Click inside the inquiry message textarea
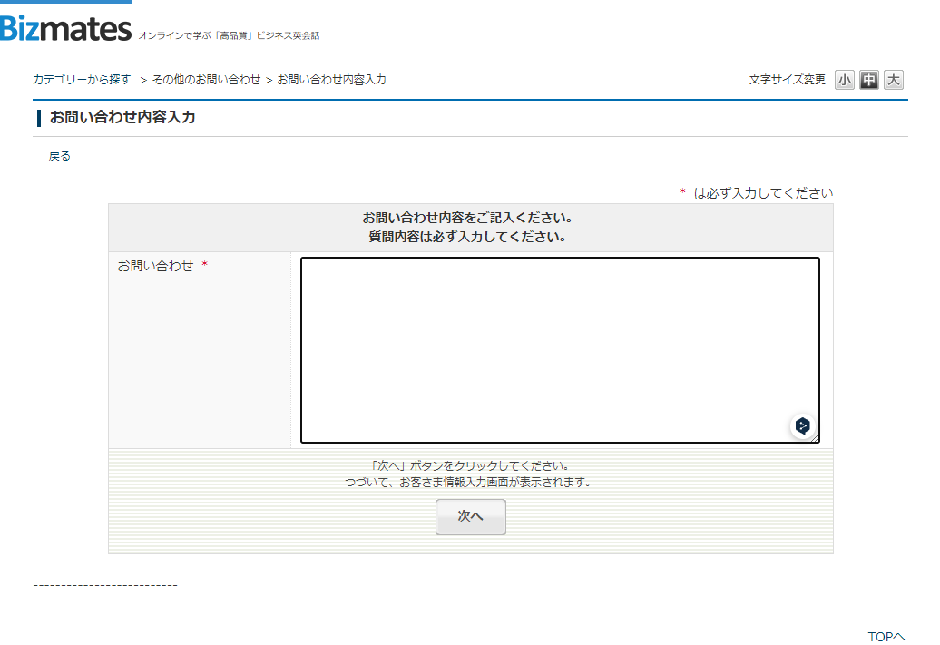Viewport: 940px width, 645px height. [x=558, y=349]
